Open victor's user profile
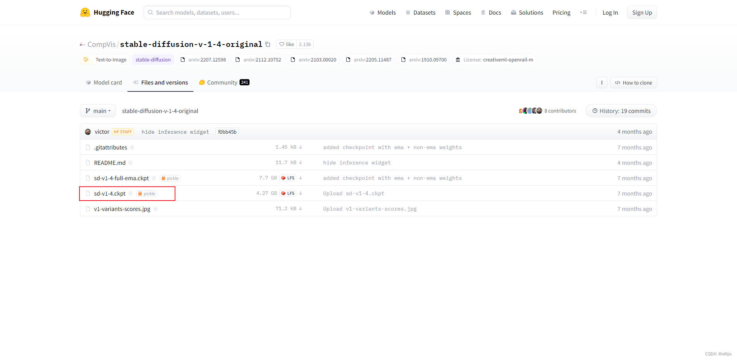 coord(102,132)
